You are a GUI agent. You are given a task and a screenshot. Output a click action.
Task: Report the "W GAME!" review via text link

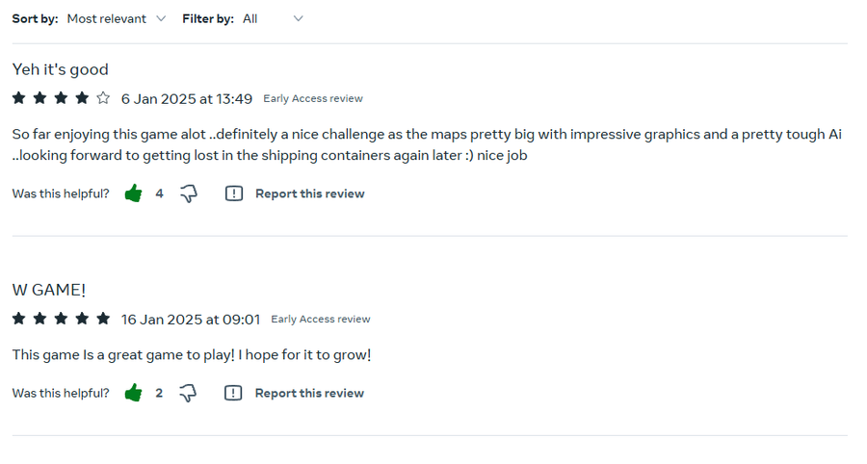click(x=309, y=393)
